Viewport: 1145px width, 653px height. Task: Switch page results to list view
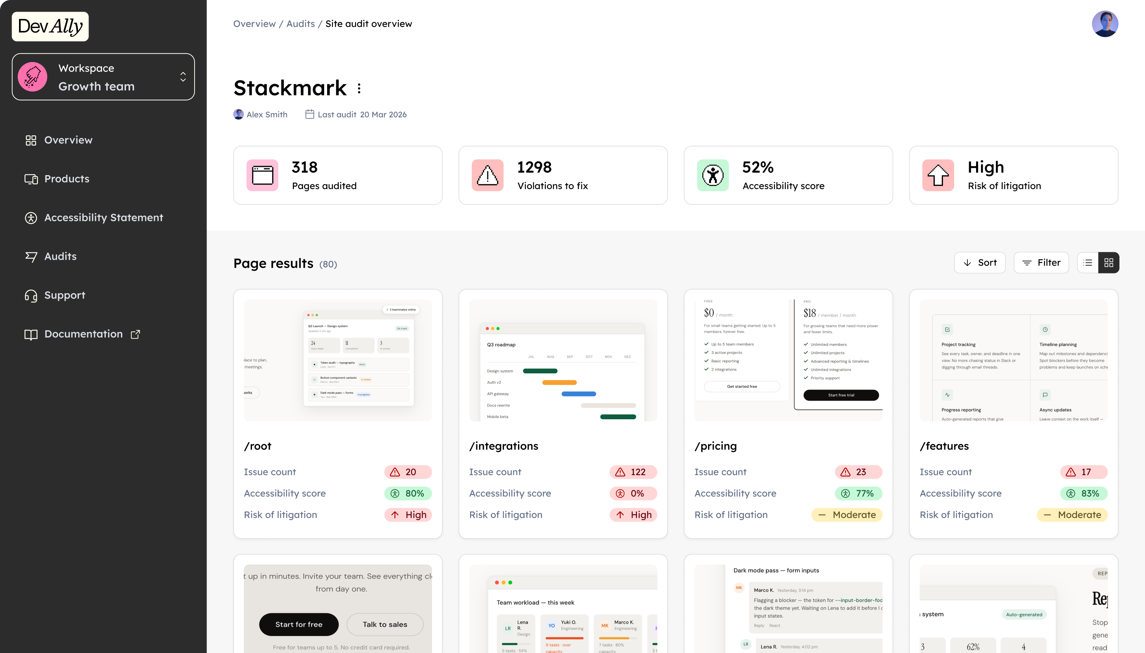click(x=1088, y=263)
